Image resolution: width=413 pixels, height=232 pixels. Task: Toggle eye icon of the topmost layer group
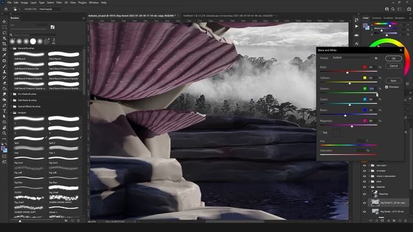(x=365, y=166)
